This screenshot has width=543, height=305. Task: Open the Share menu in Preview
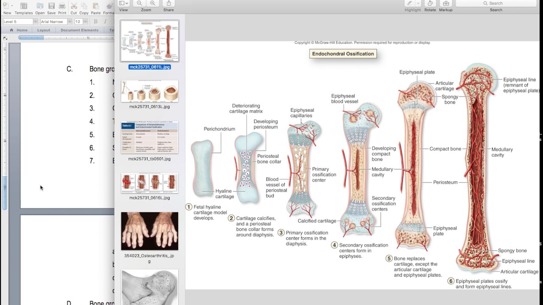[x=168, y=3]
